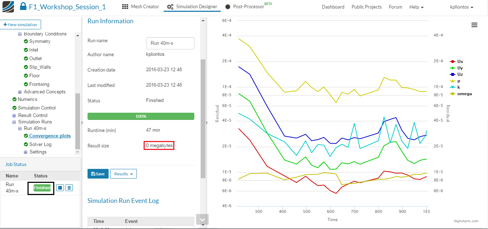Viewport: 488px width, 229px height.
Task: Click the 100% run progress bar
Action: coord(141,116)
